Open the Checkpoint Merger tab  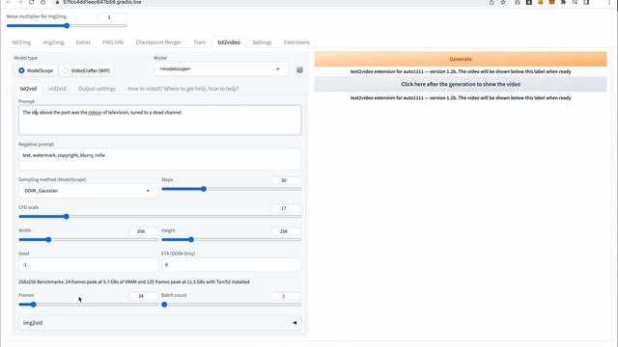(x=158, y=42)
